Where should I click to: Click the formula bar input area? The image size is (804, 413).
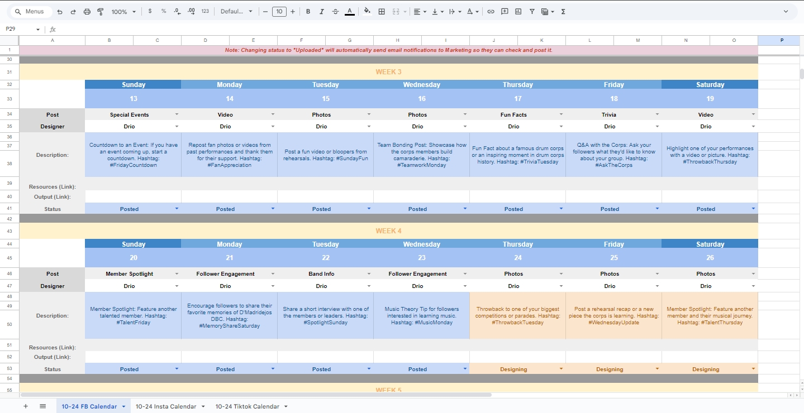click(x=430, y=29)
